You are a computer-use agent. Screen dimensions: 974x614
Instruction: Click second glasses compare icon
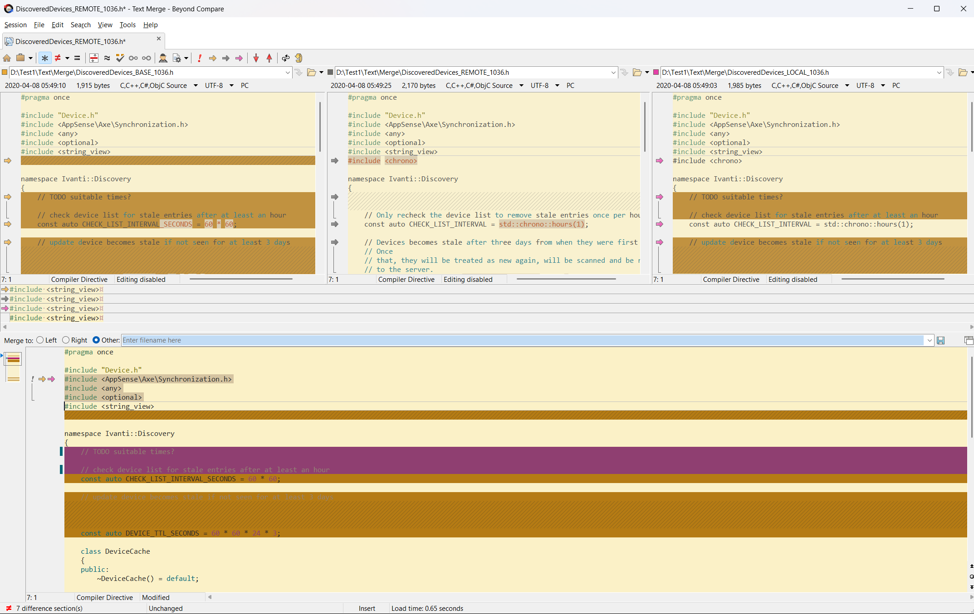point(147,58)
